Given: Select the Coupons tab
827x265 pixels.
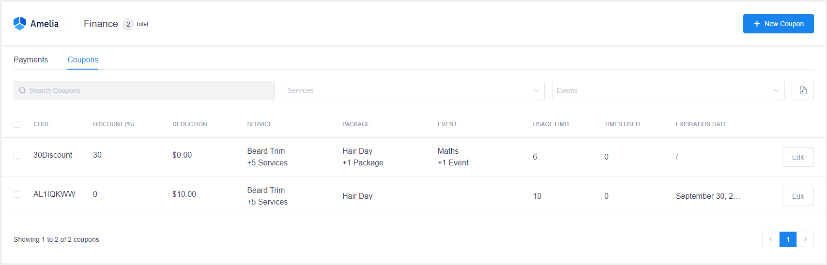Looking at the screenshot, I should pyautogui.click(x=83, y=59).
